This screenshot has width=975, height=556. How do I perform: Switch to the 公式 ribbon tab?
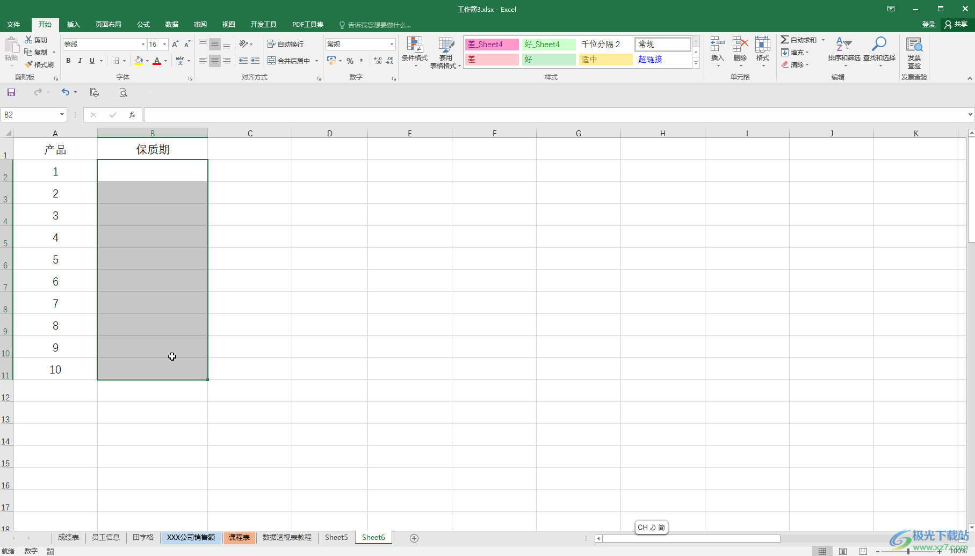point(143,25)
